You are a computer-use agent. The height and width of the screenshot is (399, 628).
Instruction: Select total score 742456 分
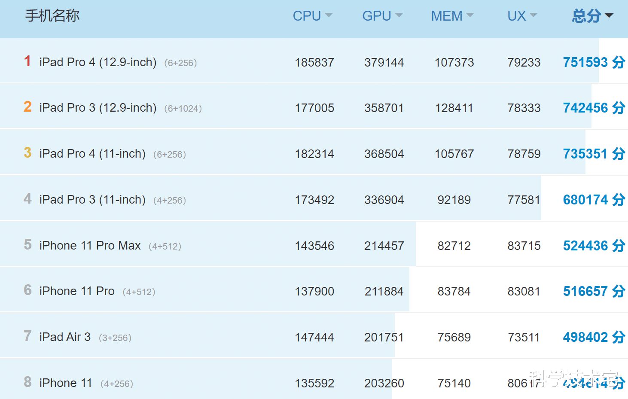pos(594,108)
